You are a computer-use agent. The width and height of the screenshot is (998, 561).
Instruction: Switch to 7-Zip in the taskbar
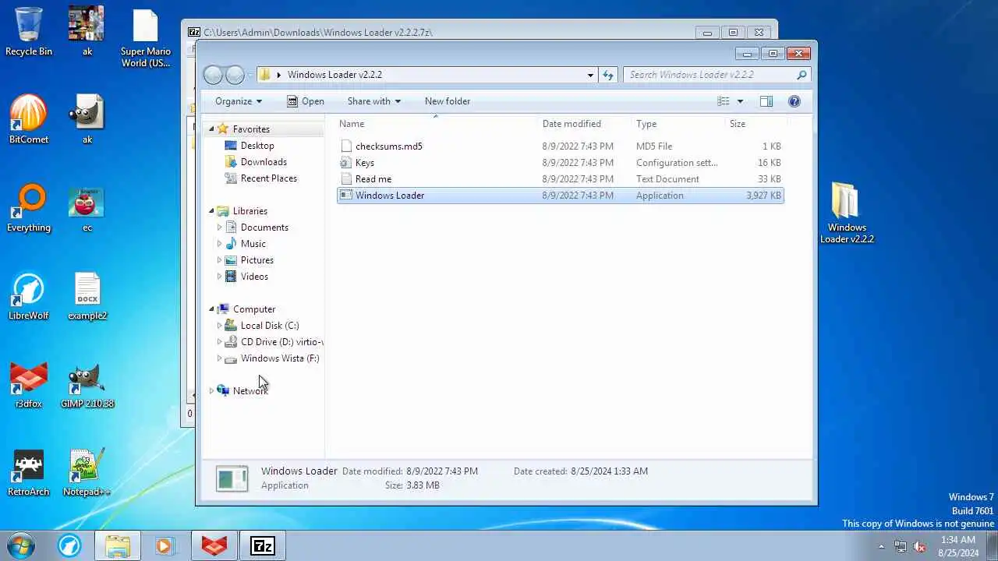pyautogui.click(x=263, y=545)
